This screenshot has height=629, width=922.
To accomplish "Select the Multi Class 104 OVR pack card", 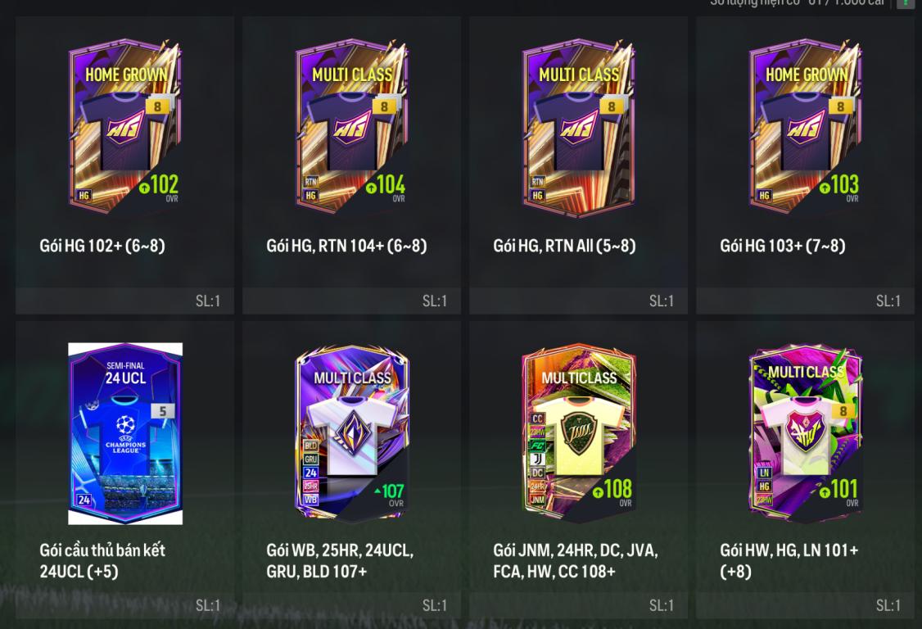I will click(351, 126).
